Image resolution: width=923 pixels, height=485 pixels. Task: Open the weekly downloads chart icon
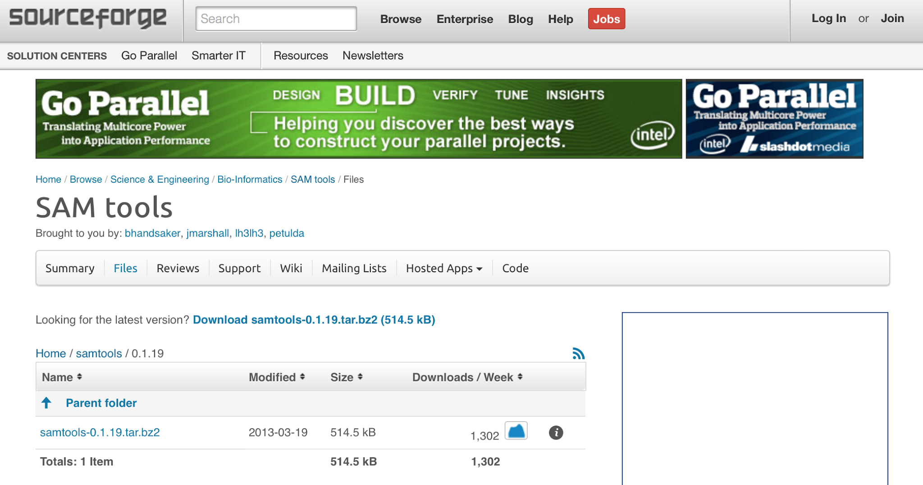[516, 431]
